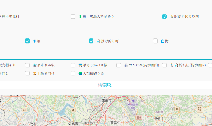The width and height of the screenshot is (212, 126).
Task: Click the green dollar parking fee icon
Action: pyautogui.click(x=80, y=17)
